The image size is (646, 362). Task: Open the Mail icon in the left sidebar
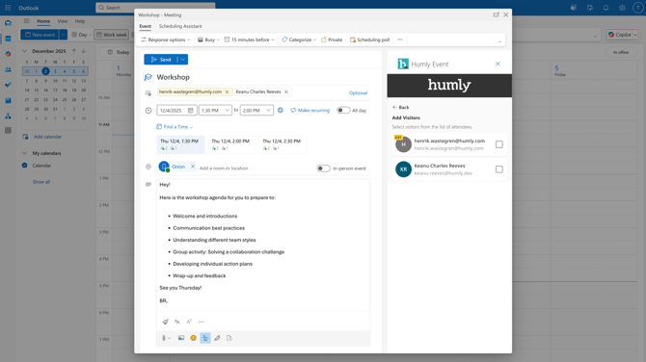pos(8,23)
